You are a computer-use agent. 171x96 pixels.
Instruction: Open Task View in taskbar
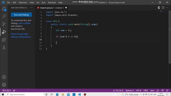coord(52,94)
